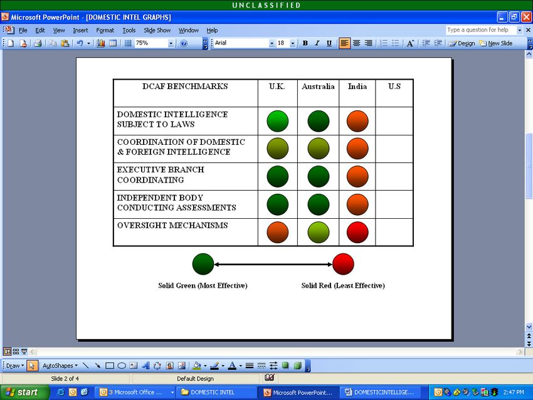Open Line Style options
This screenshot has width=533, height=400.
click(x=250, y=366)
